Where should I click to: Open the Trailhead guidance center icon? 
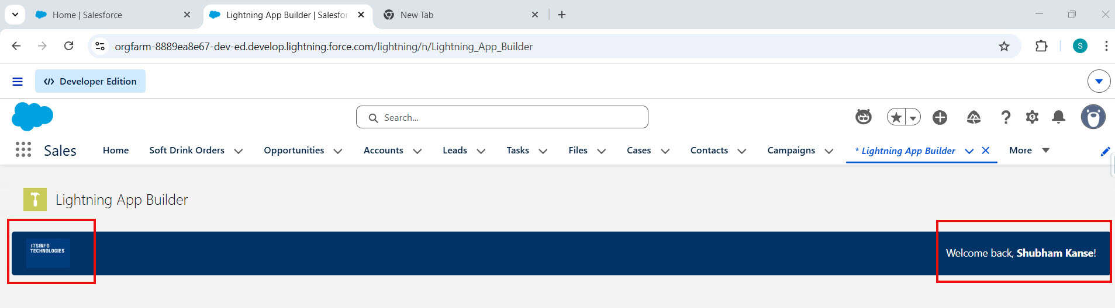pyautogui.click(x=974, y=117)
